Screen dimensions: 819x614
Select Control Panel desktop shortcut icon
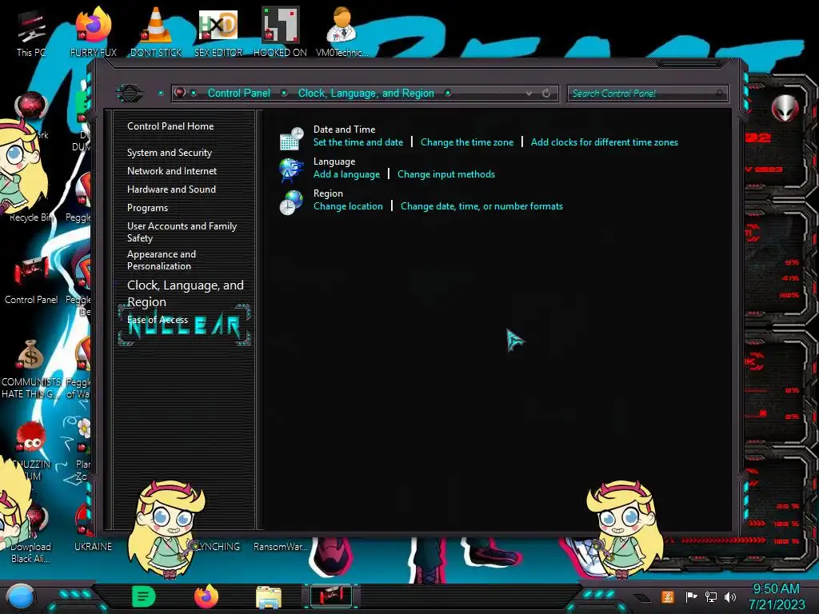coord(31,280)
